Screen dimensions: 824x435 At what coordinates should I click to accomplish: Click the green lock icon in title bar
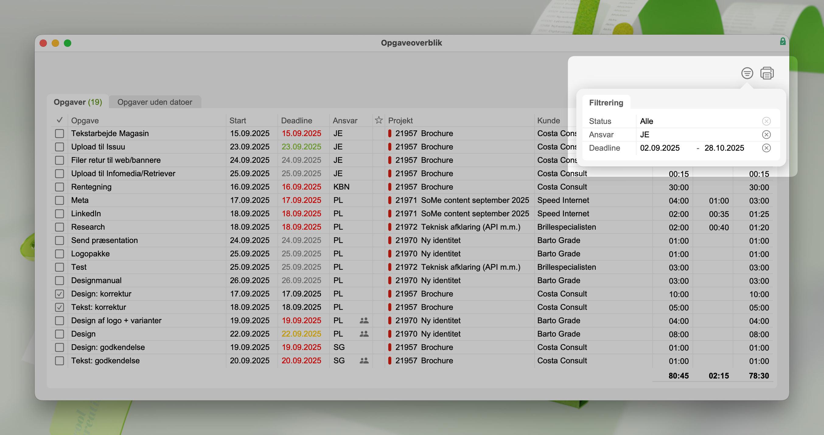point(782,42)
